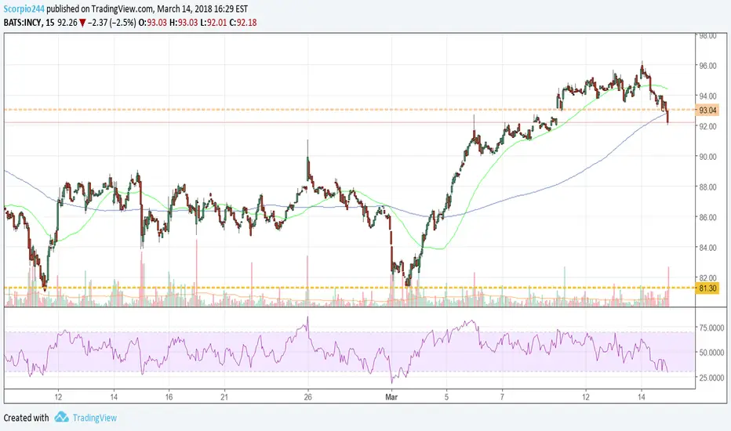Click the 86.00 price axis value
This screenshot has width=731, height=431.
pyautogui.click(x=707, y=217)
